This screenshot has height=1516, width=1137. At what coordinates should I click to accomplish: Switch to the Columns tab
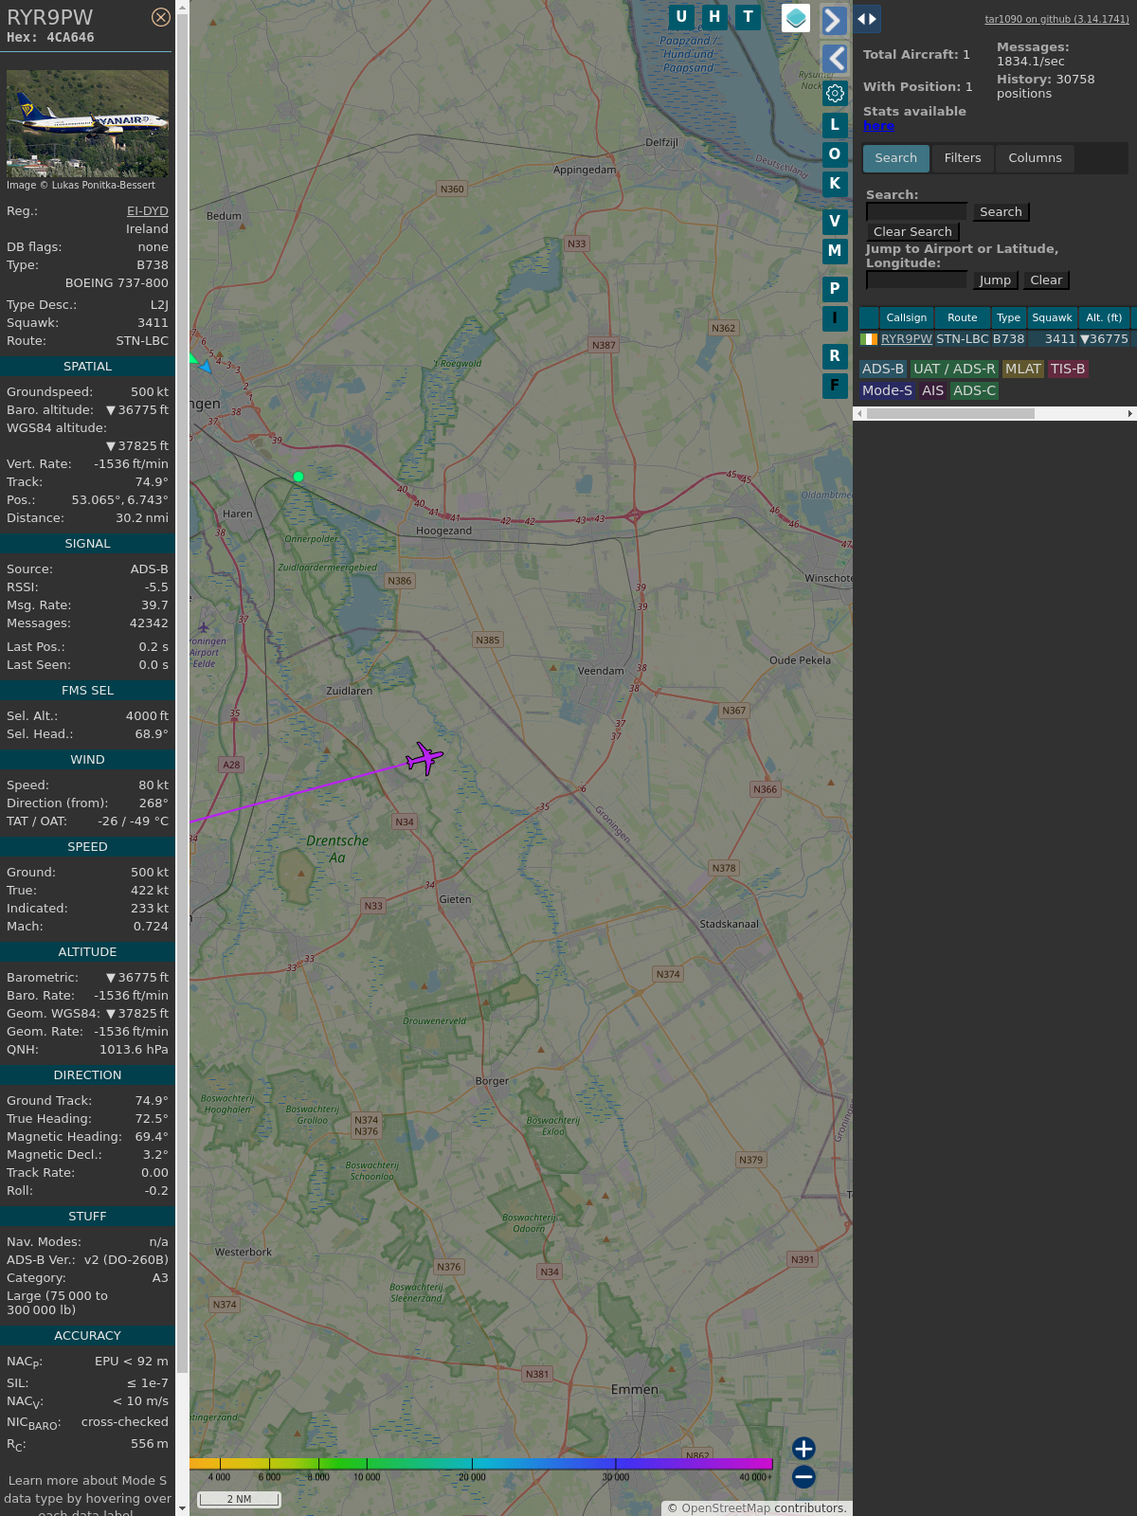1035,158
